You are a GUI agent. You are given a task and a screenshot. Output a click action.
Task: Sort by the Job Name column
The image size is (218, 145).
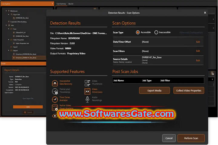pos(118,80)
